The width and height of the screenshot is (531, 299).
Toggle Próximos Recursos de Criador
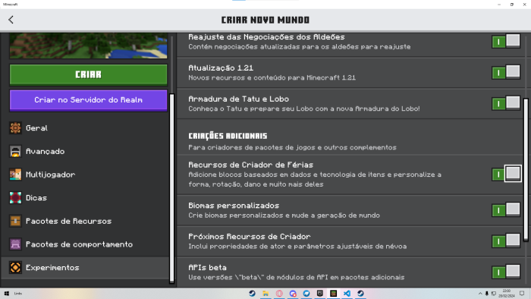click(506, 241)
